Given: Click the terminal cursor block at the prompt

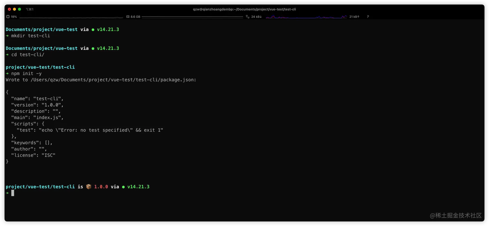Looking at the screenshot, I should 13,193.
